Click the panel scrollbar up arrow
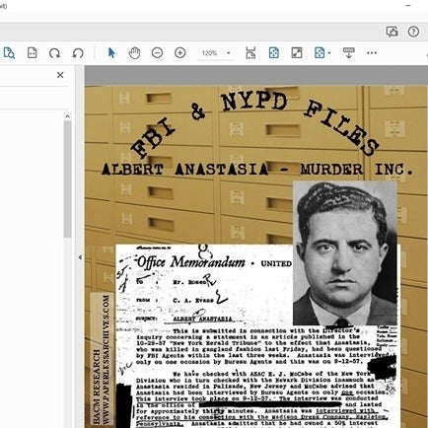The image size is (428, 428). [x=67, y=116]
